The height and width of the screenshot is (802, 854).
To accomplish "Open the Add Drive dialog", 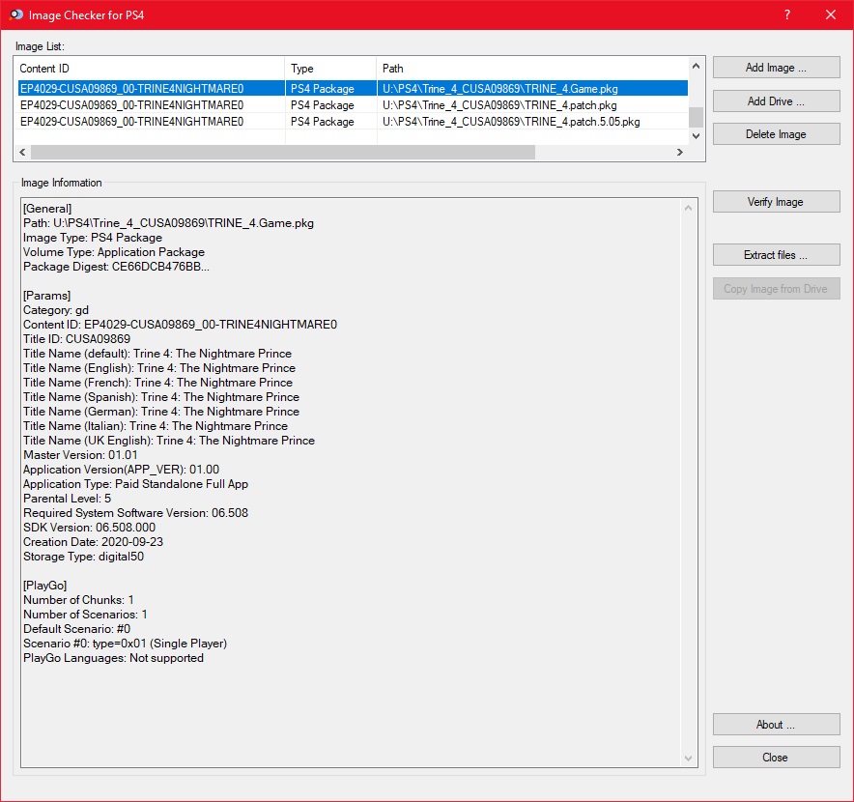I will coord(776,100).
